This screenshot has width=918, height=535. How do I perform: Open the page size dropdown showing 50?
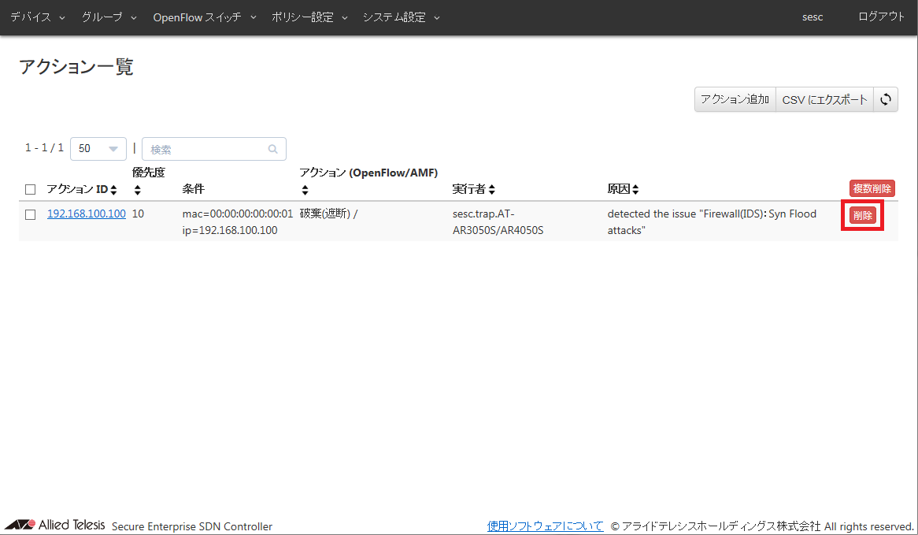click(98, 149)
